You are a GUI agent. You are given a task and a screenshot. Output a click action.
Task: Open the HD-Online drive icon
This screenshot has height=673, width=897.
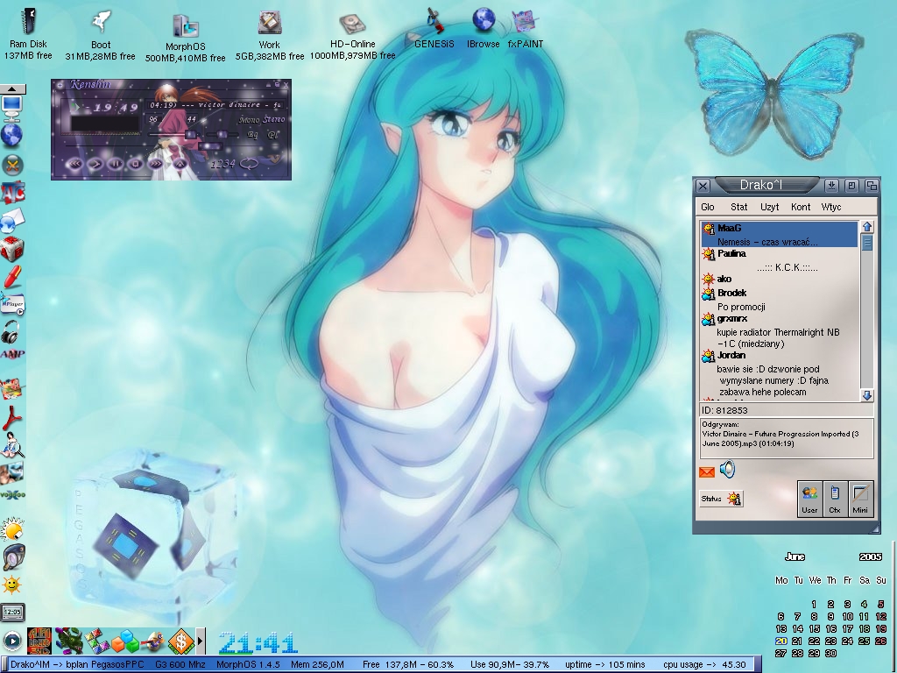pos(352,24)
